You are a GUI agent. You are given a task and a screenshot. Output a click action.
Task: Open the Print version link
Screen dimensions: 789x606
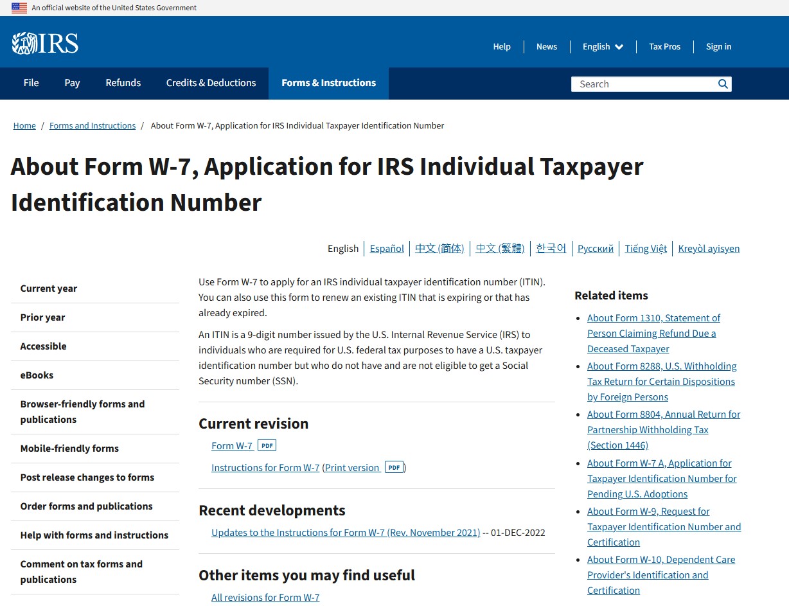coord(352,467)
